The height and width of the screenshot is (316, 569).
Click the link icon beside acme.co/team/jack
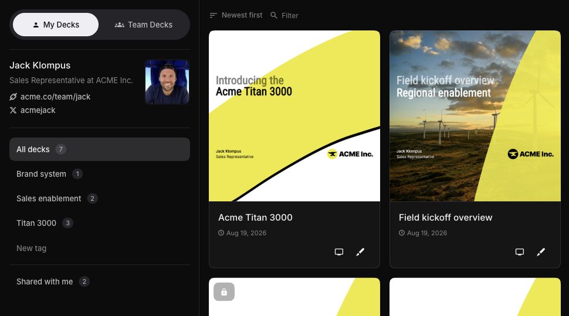click(13, 97)
